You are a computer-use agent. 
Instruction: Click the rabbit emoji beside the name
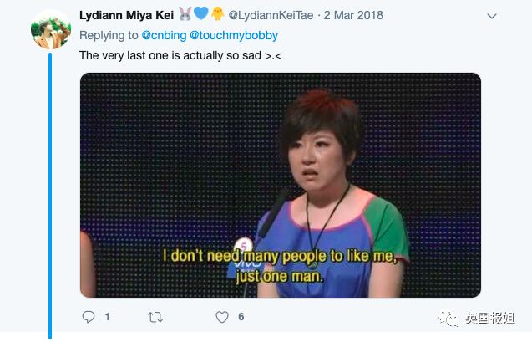(185, 15)
